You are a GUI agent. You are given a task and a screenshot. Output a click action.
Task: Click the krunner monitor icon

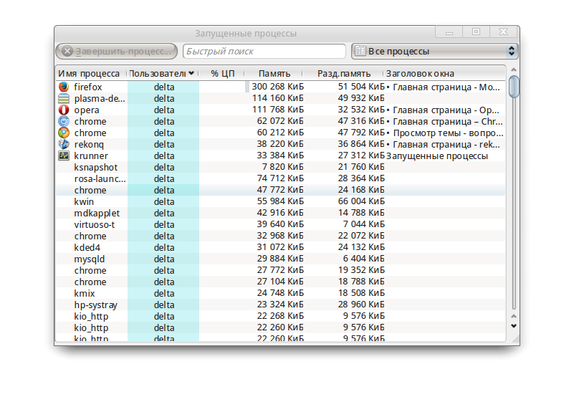[x=64, y=155]
